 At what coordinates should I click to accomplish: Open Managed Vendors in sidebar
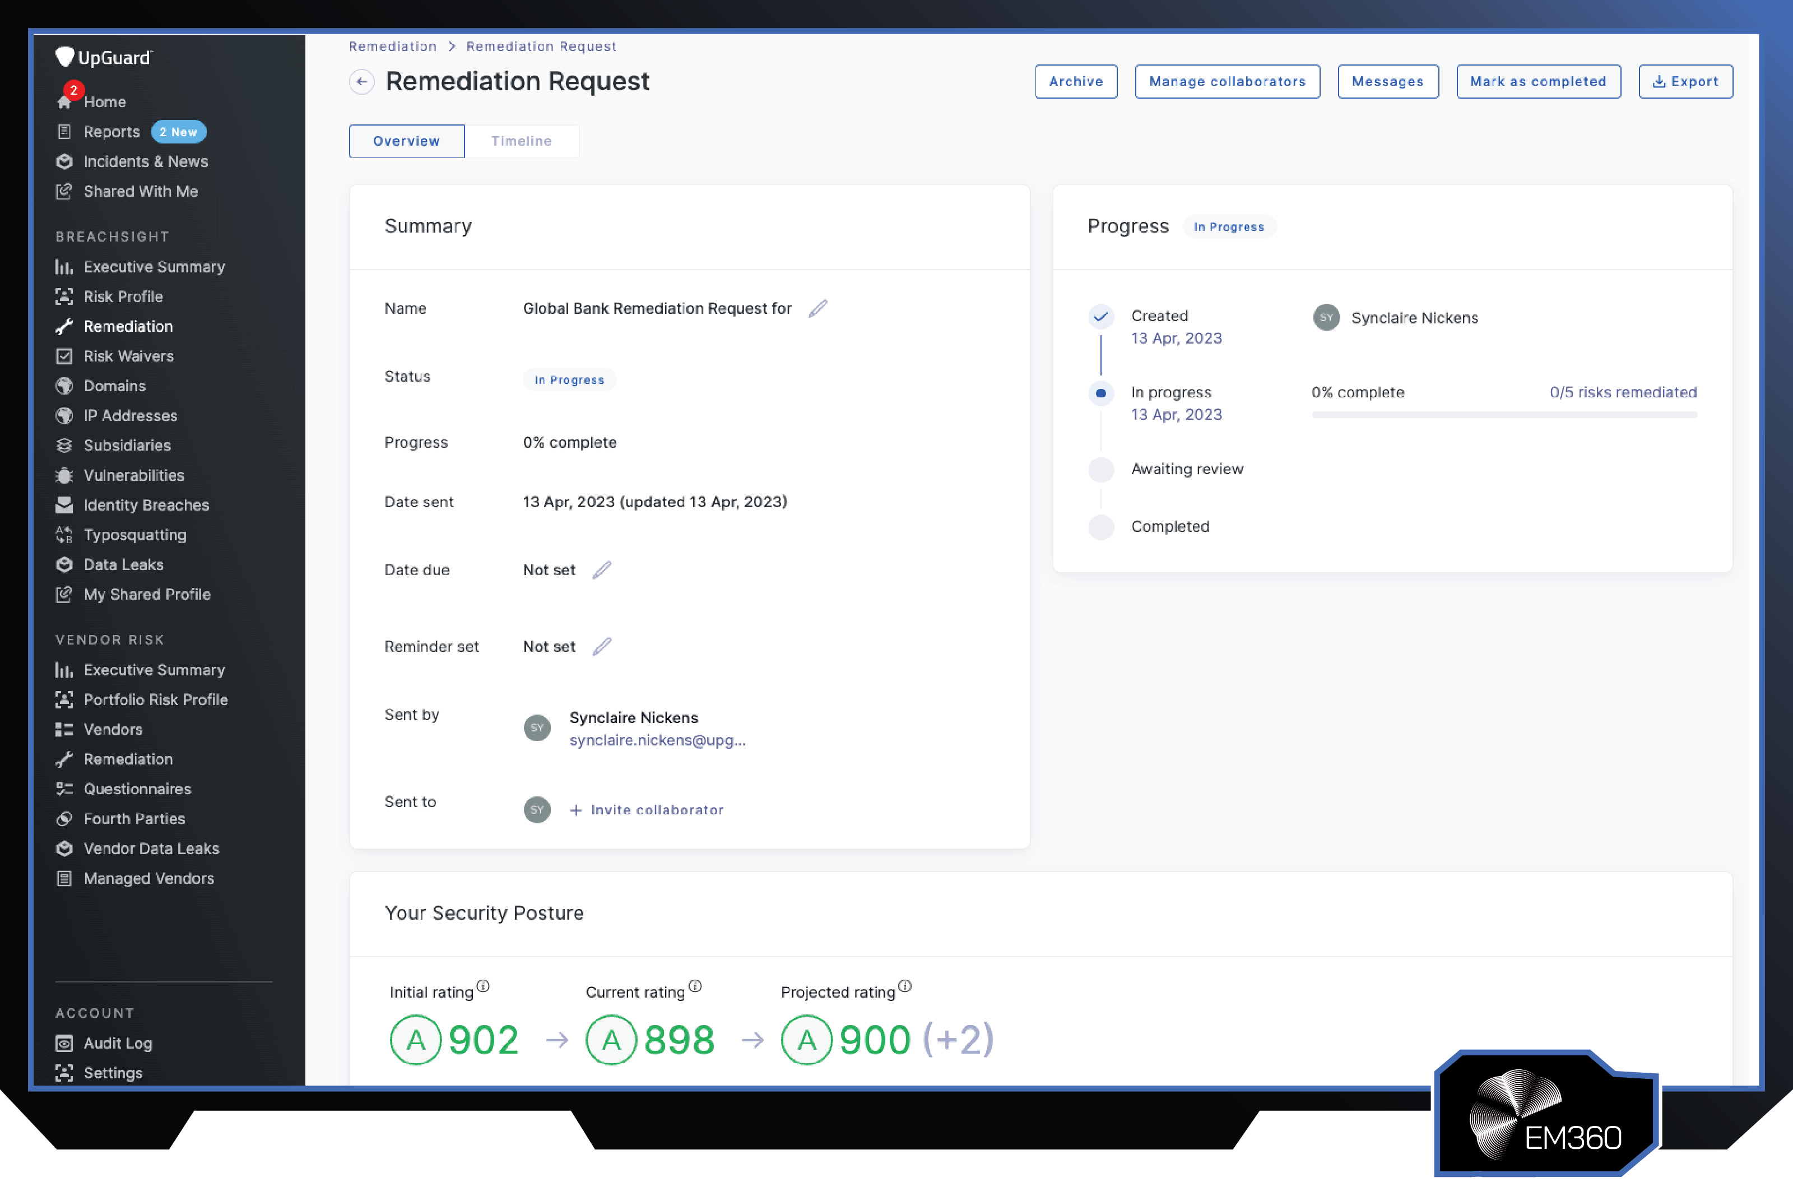pos(148,878)
